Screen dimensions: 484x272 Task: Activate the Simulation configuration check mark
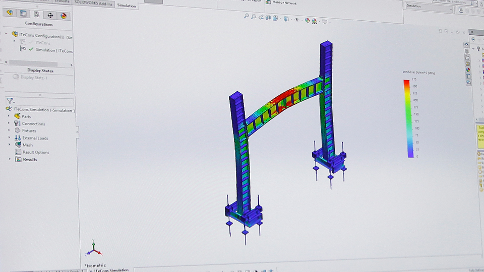tap(31, 50)
